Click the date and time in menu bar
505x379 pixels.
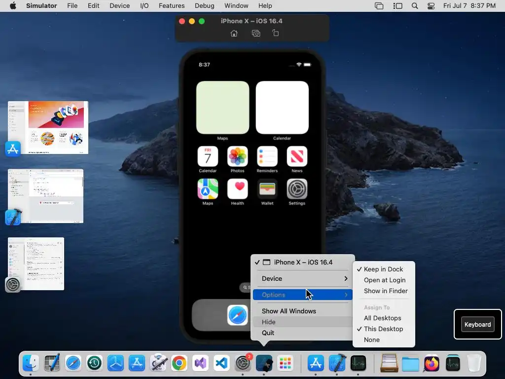(469, 6)
